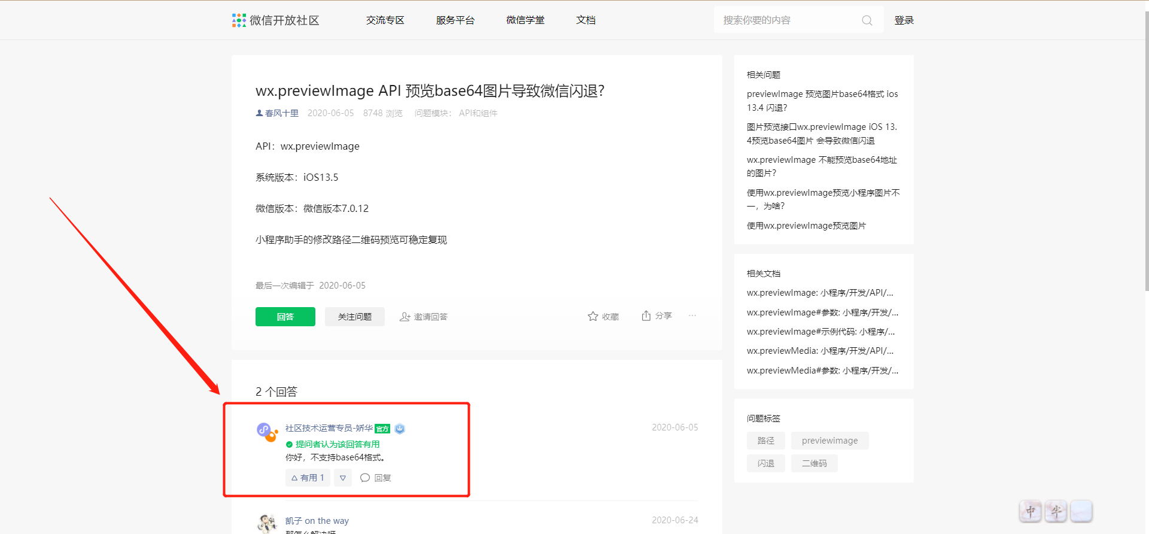Open related question previewImage 预览图片base64格式 ios 13.4
The image size is (1149, 534).
pos(822,101)
